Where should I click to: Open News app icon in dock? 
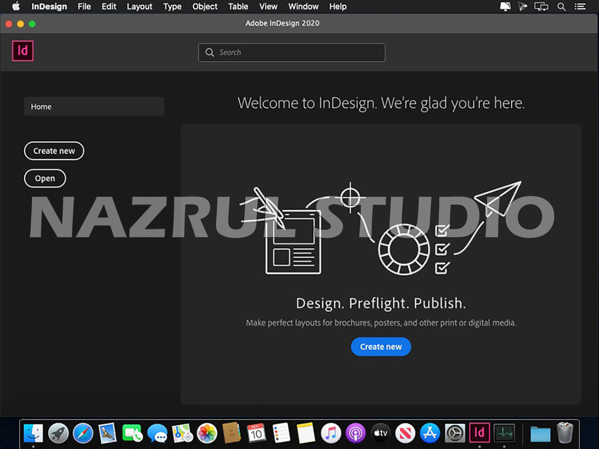tap(405, 434)
